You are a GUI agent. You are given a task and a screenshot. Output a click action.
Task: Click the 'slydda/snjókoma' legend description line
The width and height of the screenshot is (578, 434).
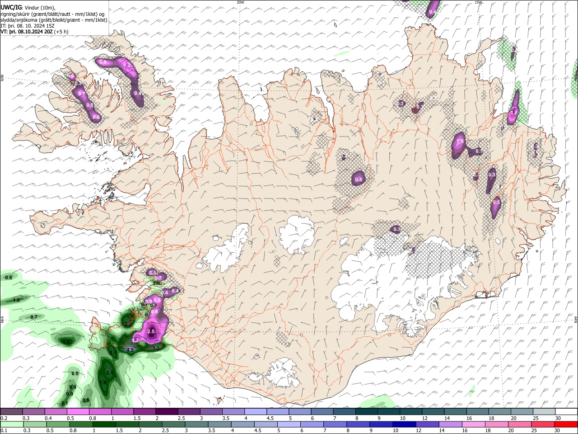[54, 20]
